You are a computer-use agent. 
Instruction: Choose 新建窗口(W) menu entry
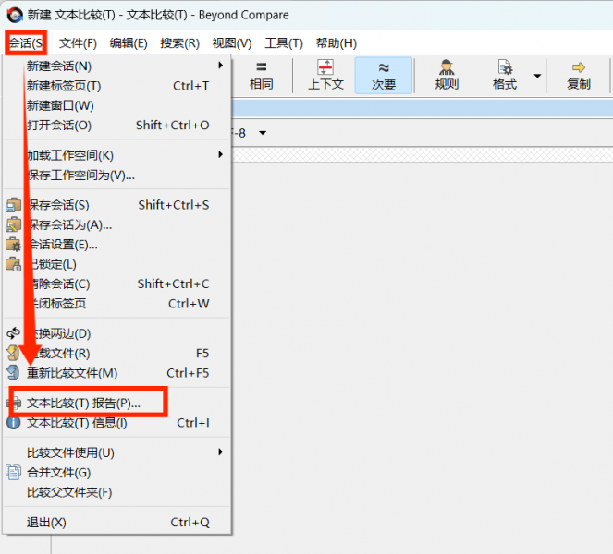point(117,105)
